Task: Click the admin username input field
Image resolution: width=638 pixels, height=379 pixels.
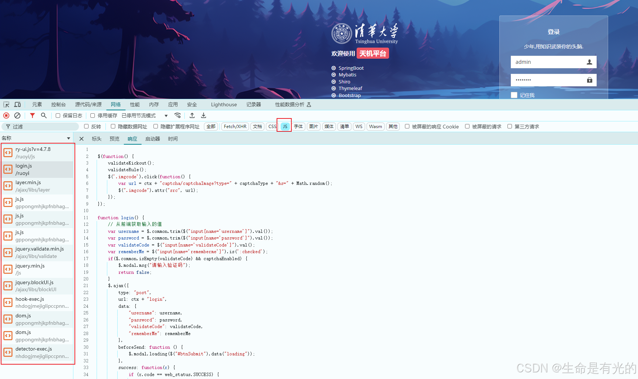Action: [x=548, y=62]
